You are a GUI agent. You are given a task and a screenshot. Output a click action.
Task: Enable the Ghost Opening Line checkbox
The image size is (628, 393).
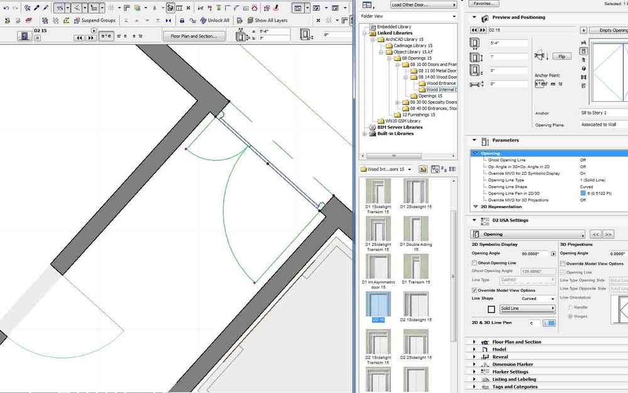[x=474, y=263]
